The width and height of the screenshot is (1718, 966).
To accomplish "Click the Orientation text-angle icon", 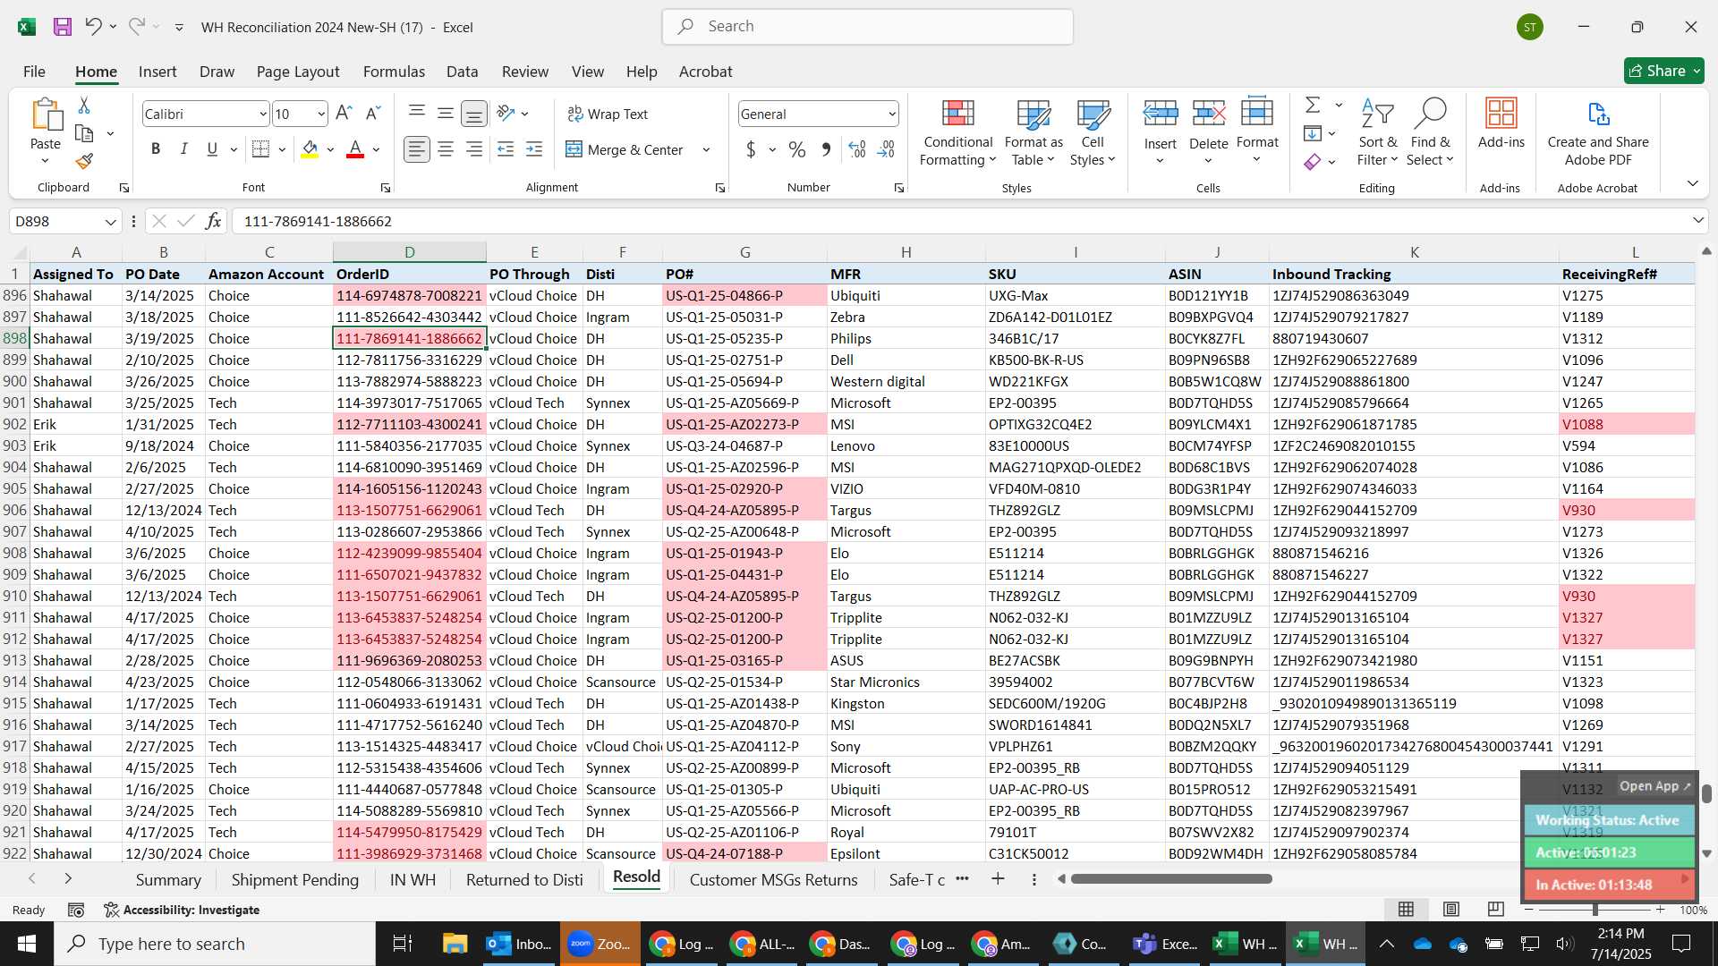I will tap(506, 113).
